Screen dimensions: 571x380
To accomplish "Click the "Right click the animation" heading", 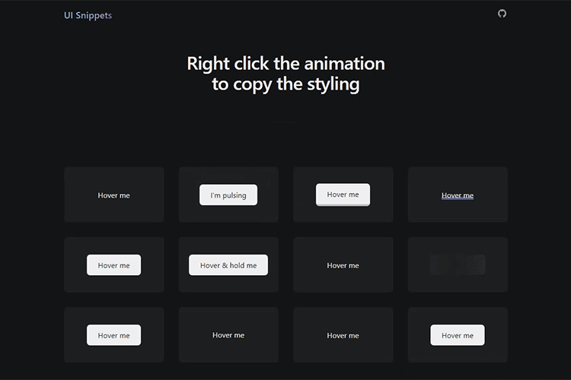I will (285, 64).
